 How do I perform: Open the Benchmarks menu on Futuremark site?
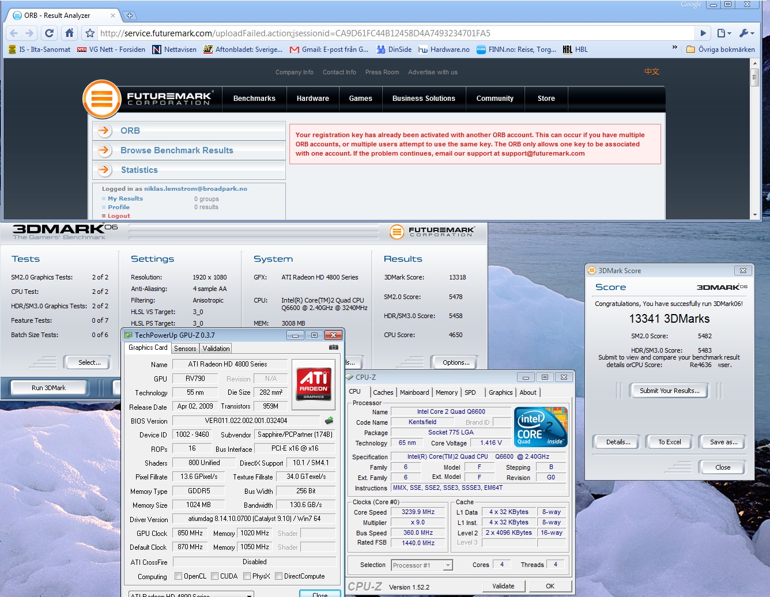click(x=254, y=99)
